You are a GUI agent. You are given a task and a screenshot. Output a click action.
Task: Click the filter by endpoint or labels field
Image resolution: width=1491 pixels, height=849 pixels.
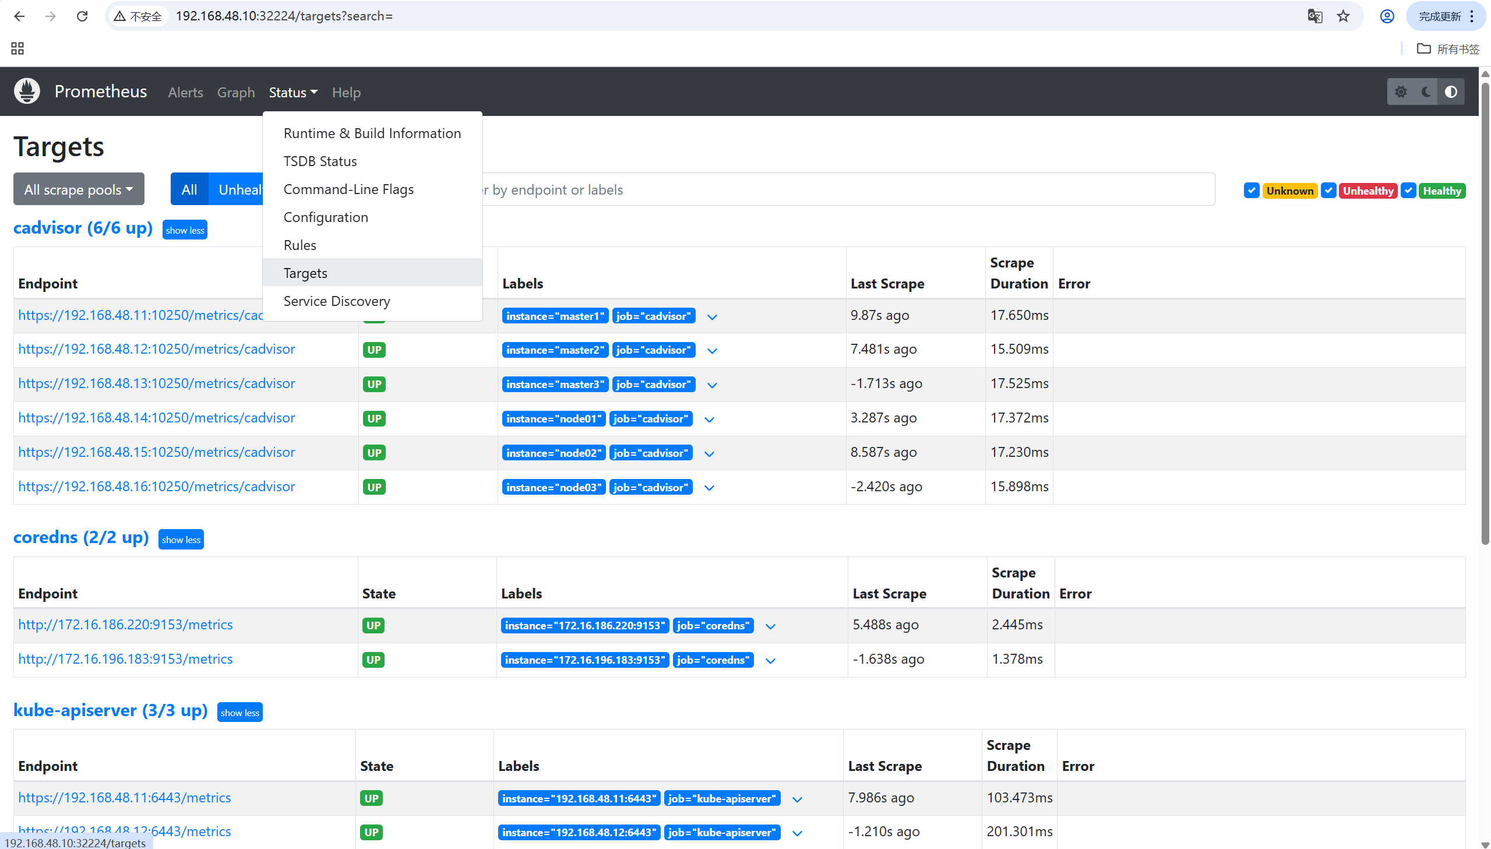click(x=848, y=189)
